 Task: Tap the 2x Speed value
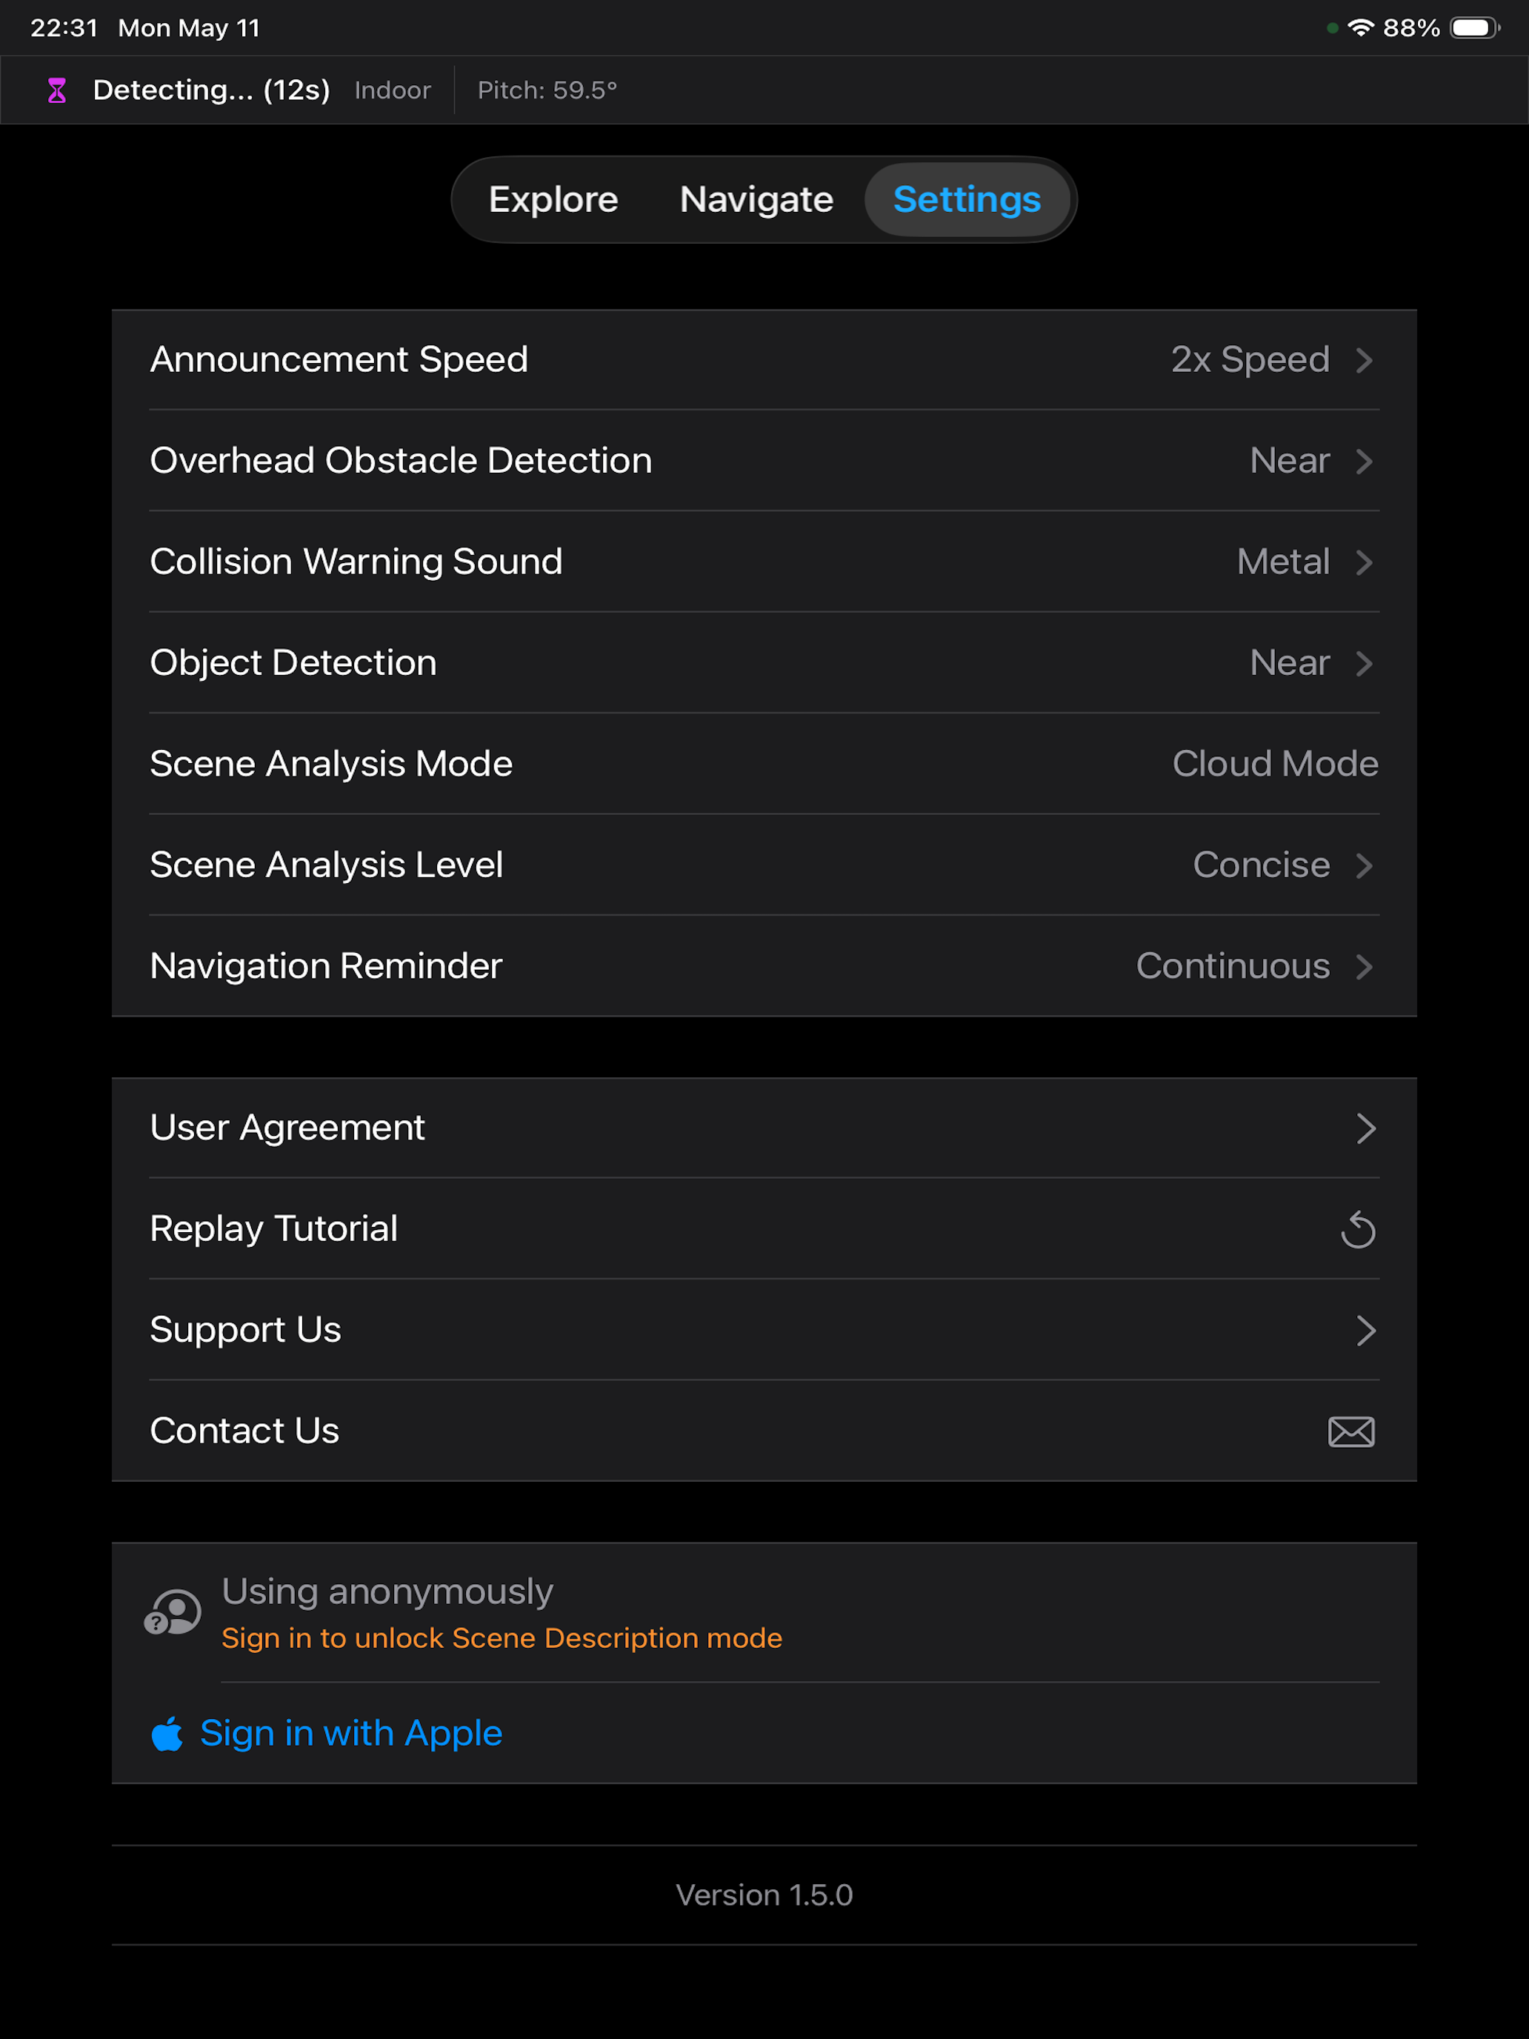(1250, 359)
